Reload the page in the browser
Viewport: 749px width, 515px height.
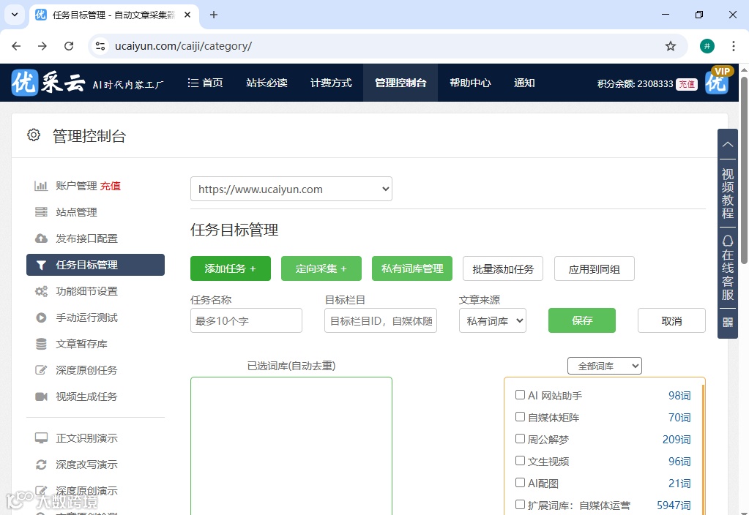point(69,46)
